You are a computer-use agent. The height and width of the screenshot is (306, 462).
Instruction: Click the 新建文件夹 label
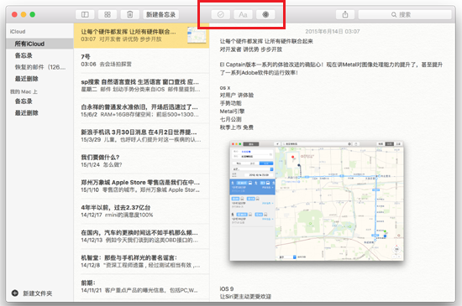[x=38, y=293]
